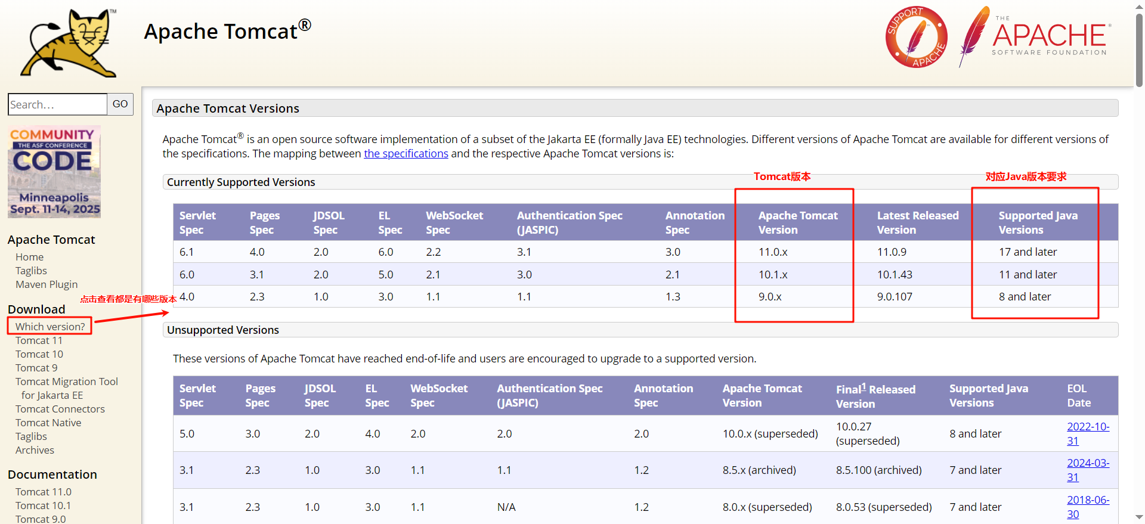Screen dimensions: 1145x524
Task: Open EOL date link 2018-06-30
Action: point(1088,507)
